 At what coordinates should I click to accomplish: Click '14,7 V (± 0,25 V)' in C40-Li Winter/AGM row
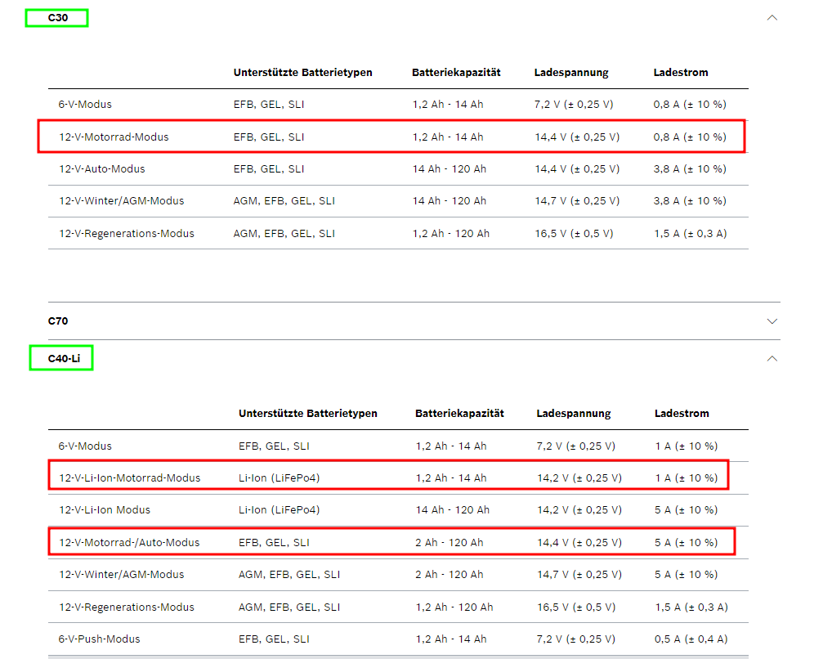click(x=579, y=575)
